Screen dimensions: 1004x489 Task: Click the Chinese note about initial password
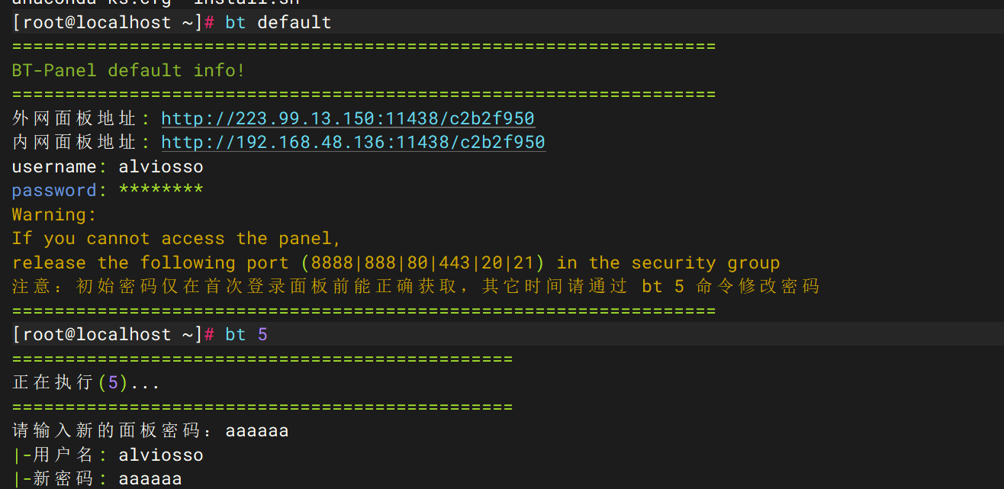coord(416,286)
